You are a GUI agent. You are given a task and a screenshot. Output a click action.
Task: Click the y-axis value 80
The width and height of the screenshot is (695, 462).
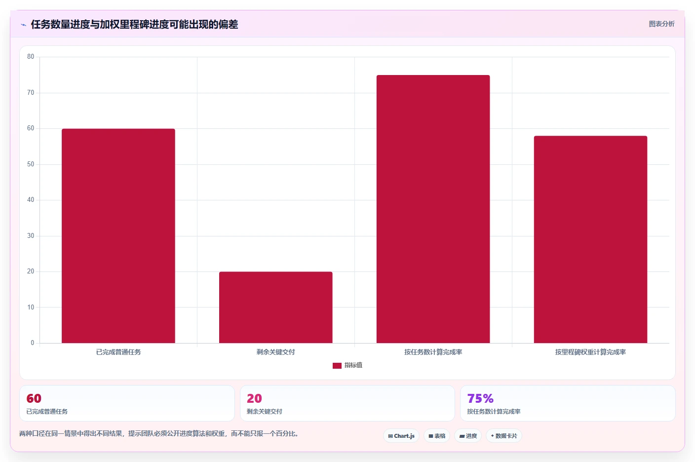[x=31, y=57]
